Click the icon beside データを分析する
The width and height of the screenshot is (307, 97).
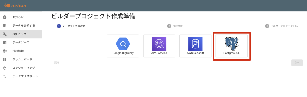click(x=4, y=25)
